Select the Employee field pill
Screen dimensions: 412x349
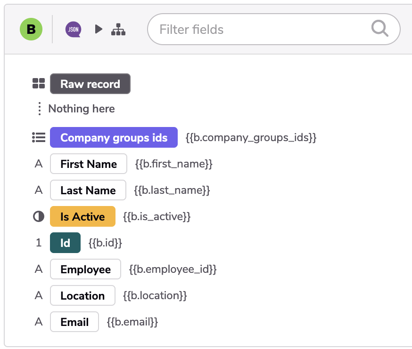85,270
